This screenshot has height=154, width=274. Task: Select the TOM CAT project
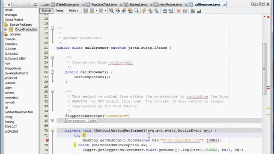coord(11,127)
